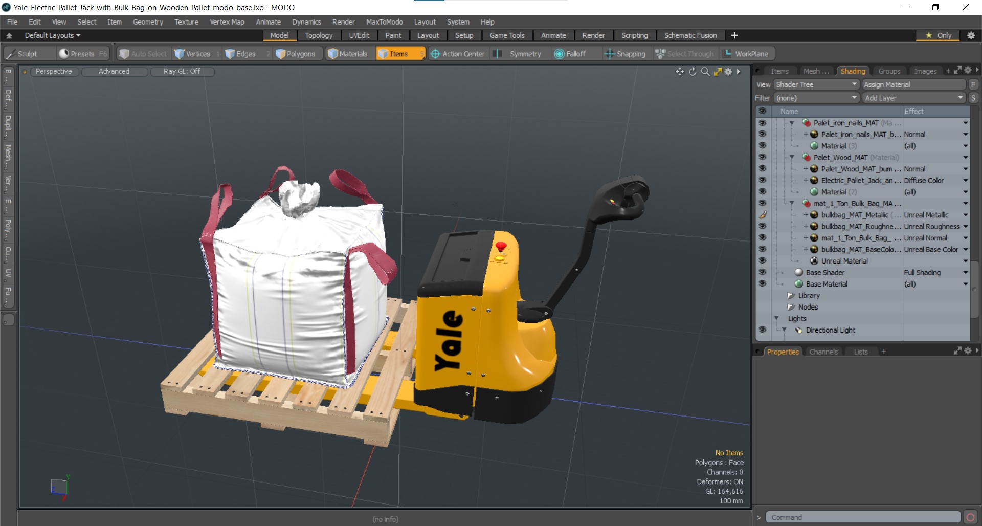Toggle visibility of Base Material
Screen dimensions: 982x526
pyautogui.click(x=762, y=283)
